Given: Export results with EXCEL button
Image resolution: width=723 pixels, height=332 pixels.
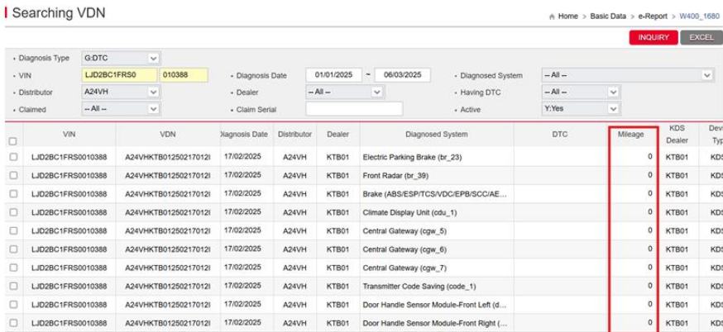Looking at the screenshot, I should 701,37.
